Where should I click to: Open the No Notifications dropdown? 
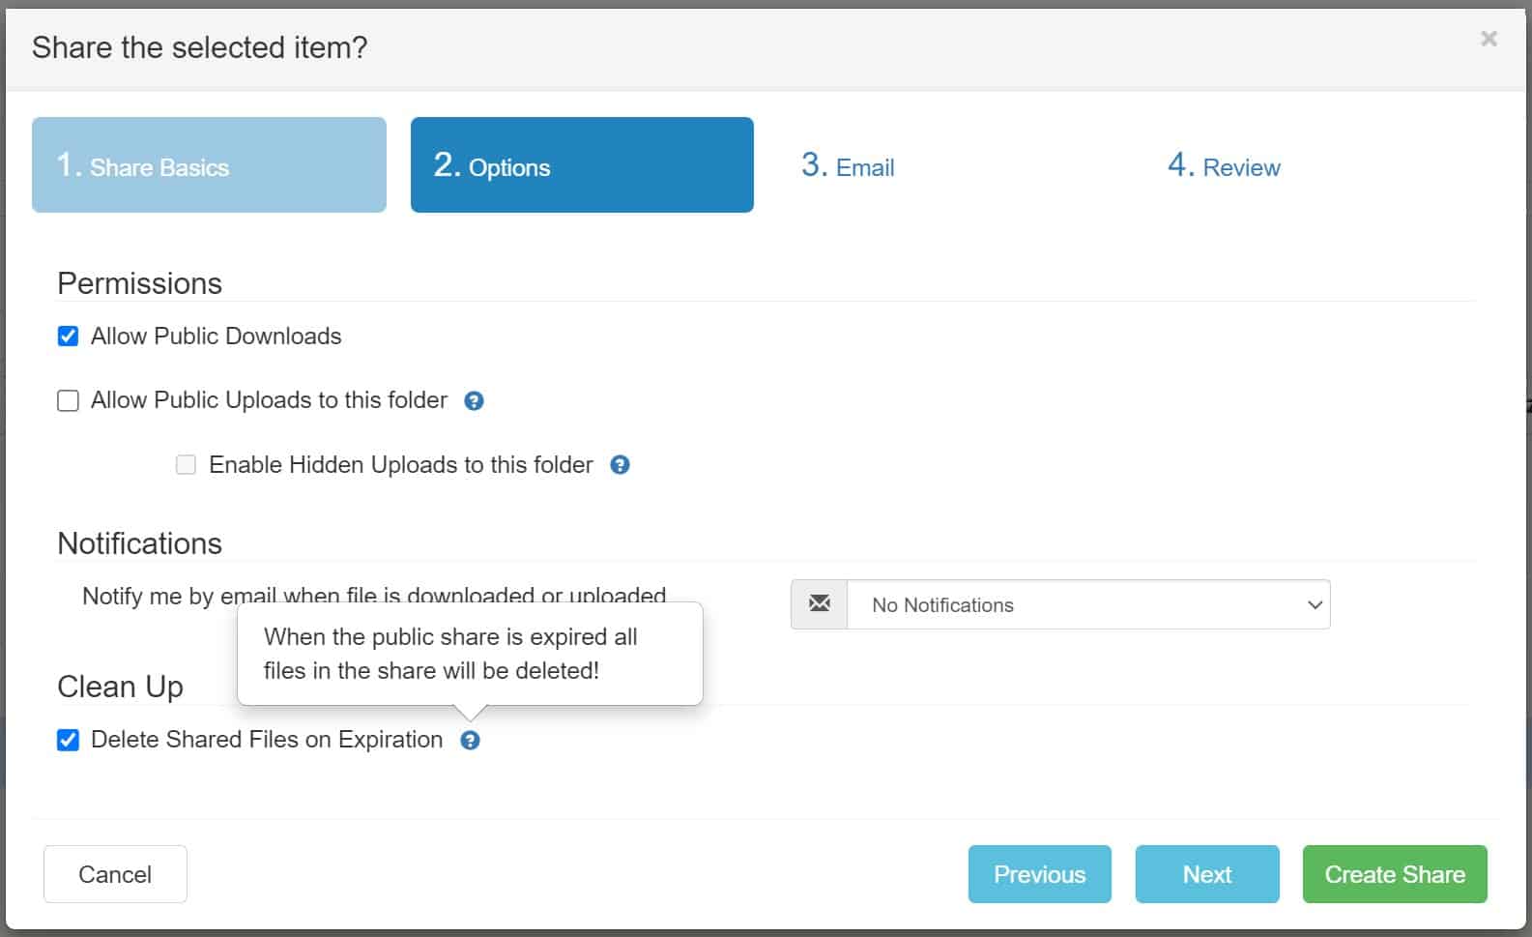pos(1087,604)
